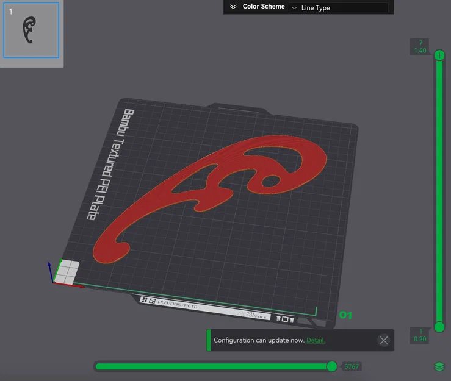Open the Line Type dropdown

pos(339,8)
